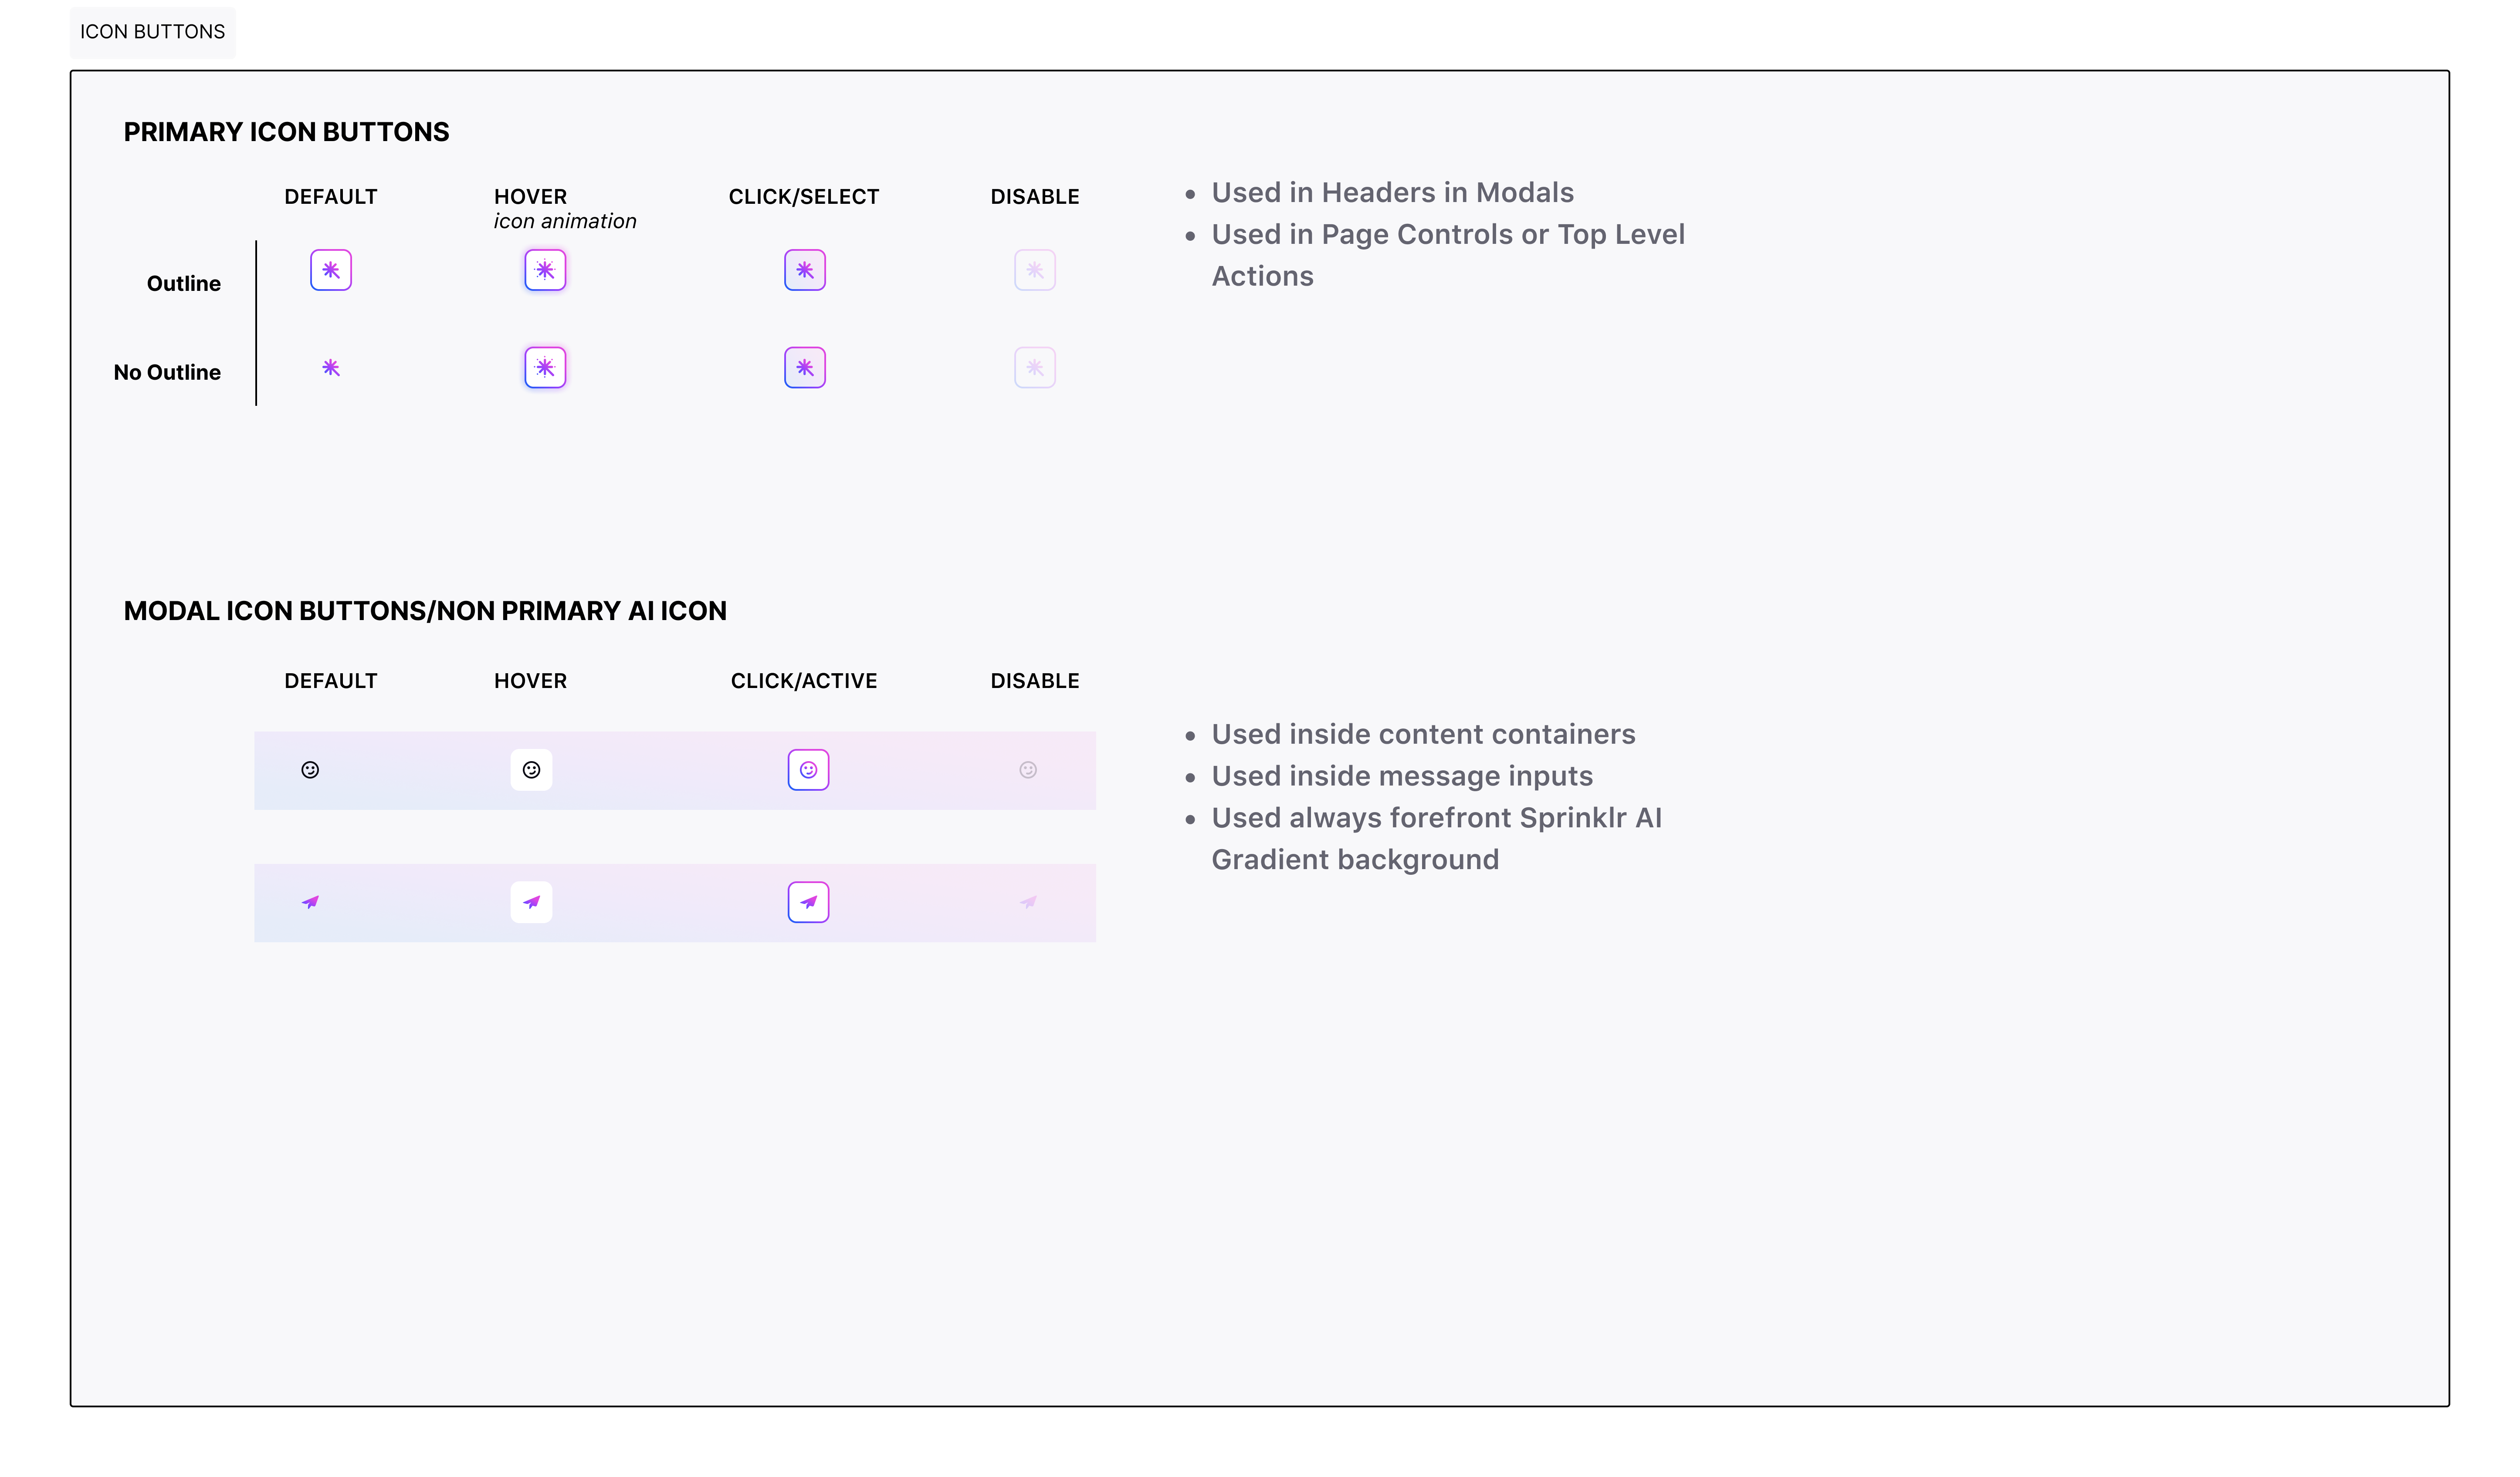Click the Outline row Default asterisk button

point(331,270)
